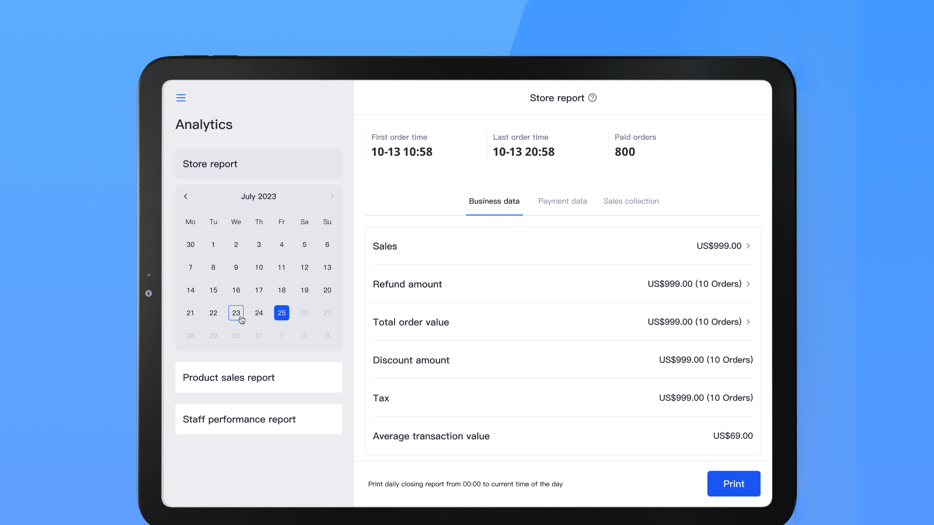934x525 pixels.
Task: Go to previous month in calendar
Action: tap(185, 196)
